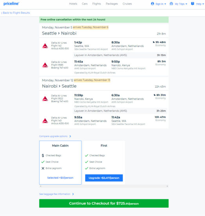Continue to Checkout for $725.91/person
Screen dimensions: 205x216
coord(104,203)
